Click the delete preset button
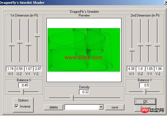The width and height of the screenshot is (167, 116). (53, 107)
